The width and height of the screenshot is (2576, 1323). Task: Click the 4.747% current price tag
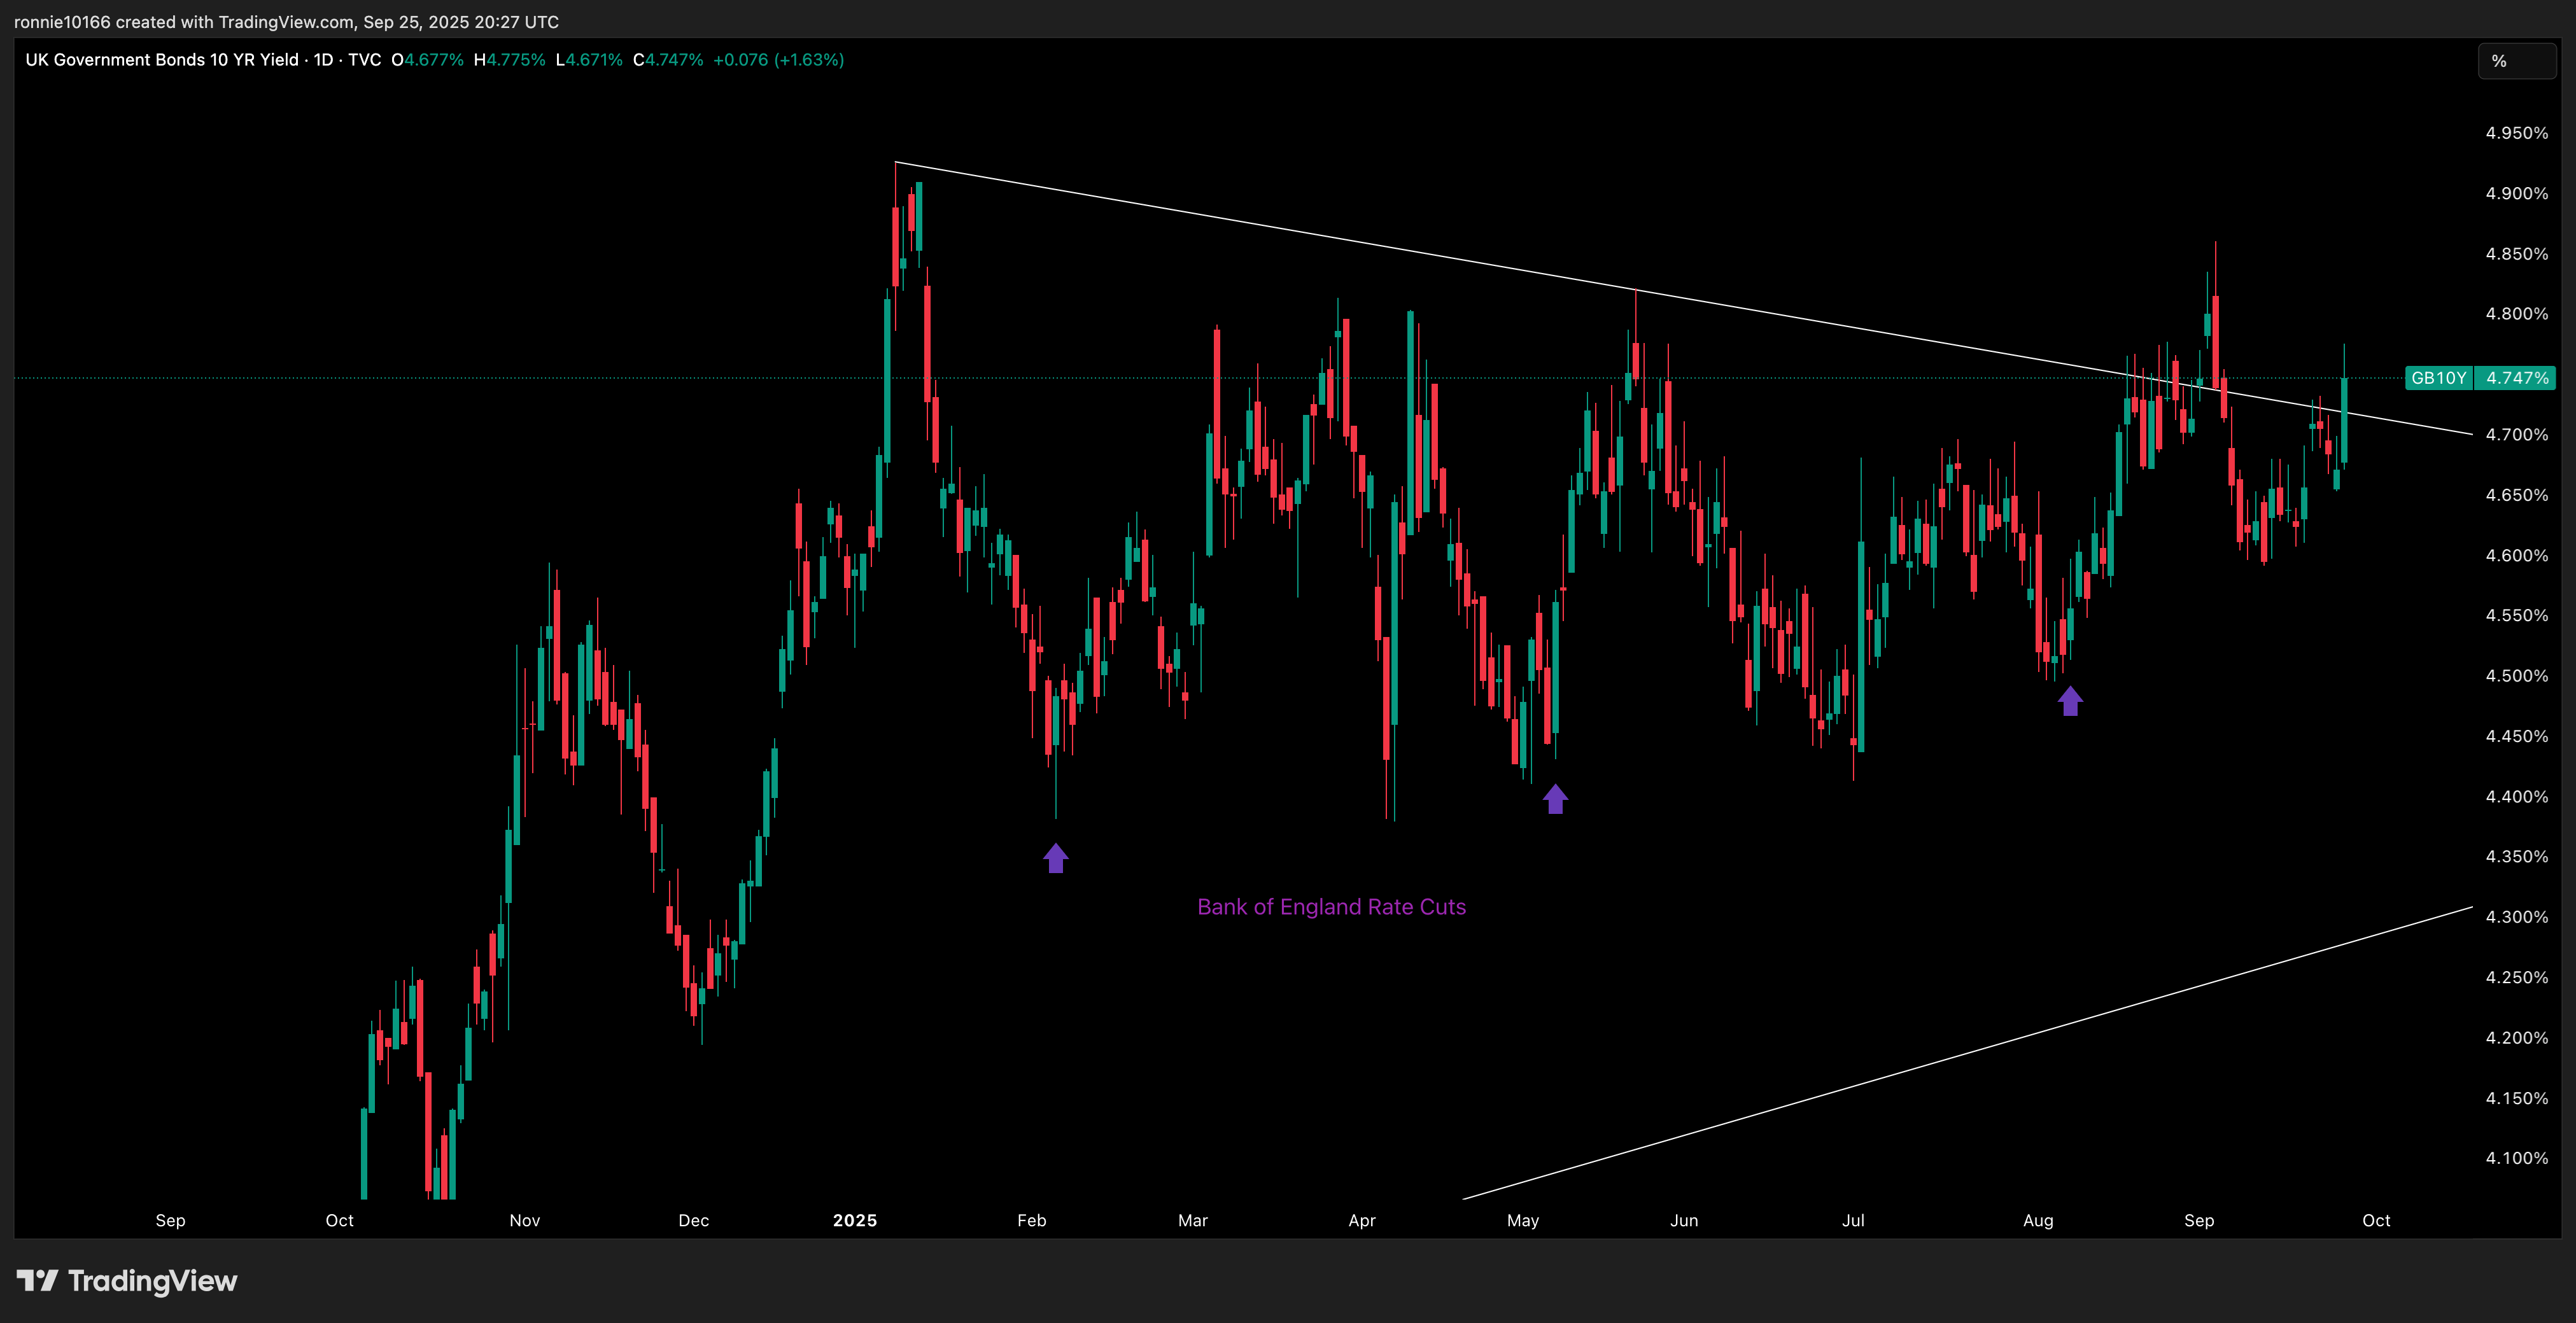pos(2516,378)
